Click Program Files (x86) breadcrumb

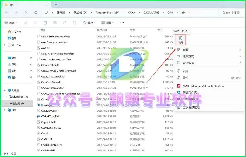point(107,13)
